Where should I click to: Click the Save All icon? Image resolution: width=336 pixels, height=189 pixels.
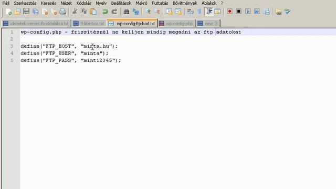point(36,12)
